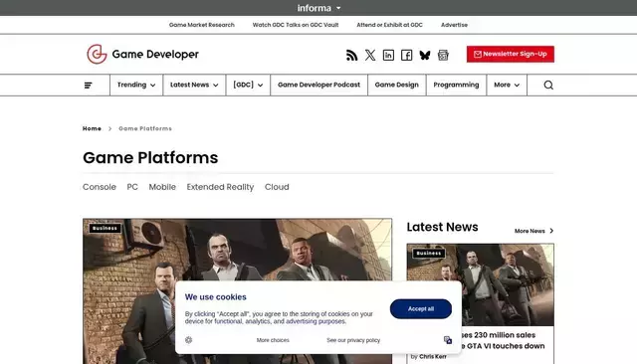This screenshot has height=364, width=637.
Task: Open the hamburger menu icon
Action: click(89, 86)
